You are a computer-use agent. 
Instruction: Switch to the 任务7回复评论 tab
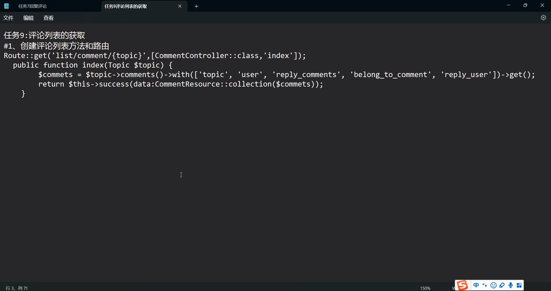(x=33, y=6)
